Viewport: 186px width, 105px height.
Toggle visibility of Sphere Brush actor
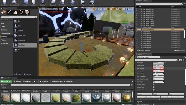click(137, 27)
